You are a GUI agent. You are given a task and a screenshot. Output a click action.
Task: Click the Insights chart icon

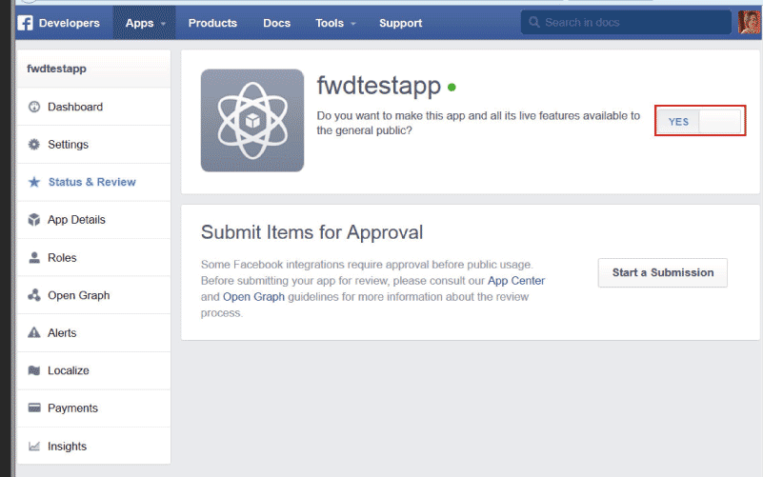[34, 447]
